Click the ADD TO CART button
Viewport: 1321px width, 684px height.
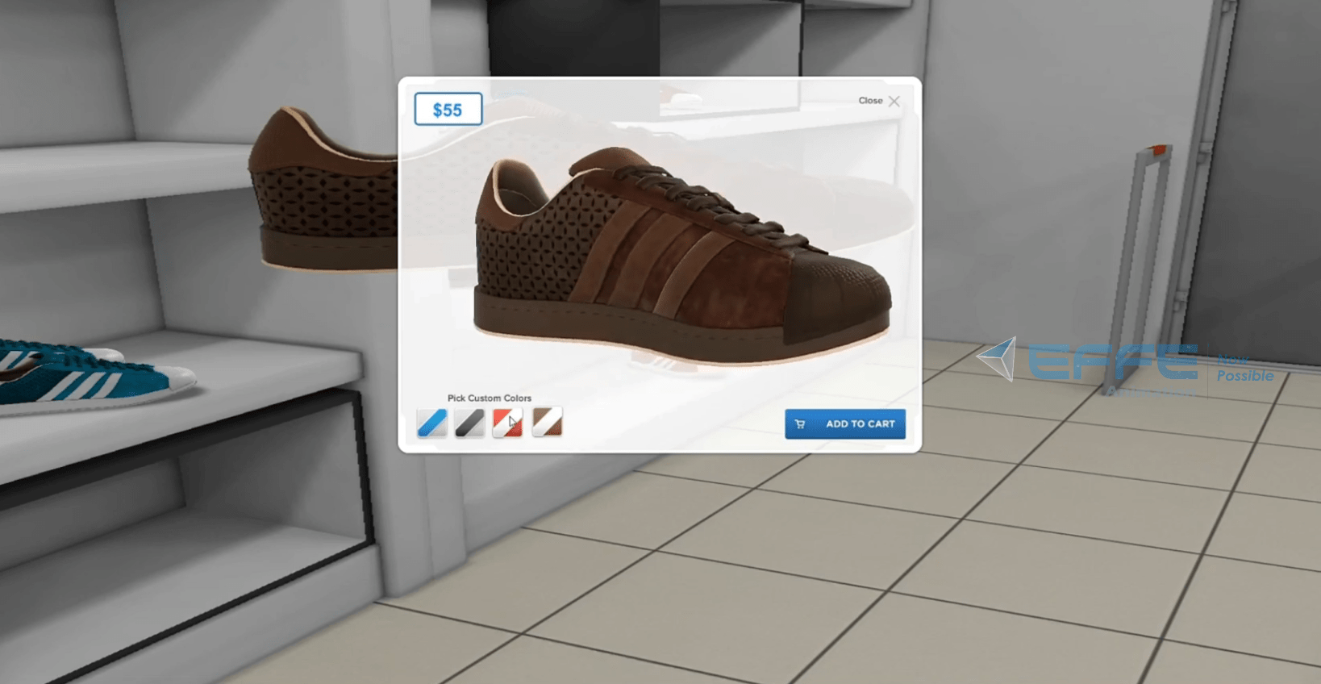[844, 424]
